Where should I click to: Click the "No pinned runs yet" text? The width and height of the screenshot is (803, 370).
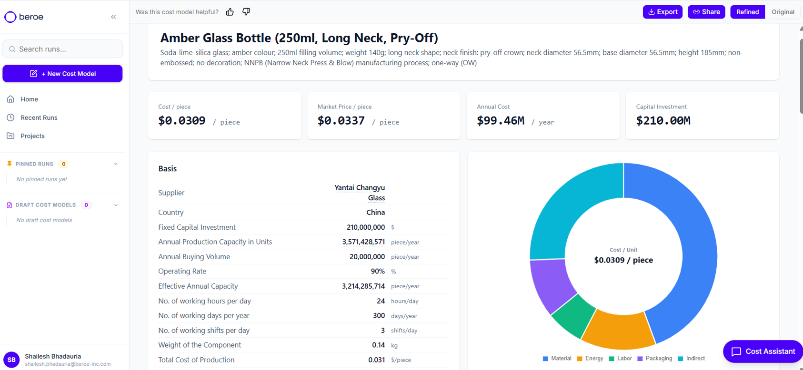[42, 179]
